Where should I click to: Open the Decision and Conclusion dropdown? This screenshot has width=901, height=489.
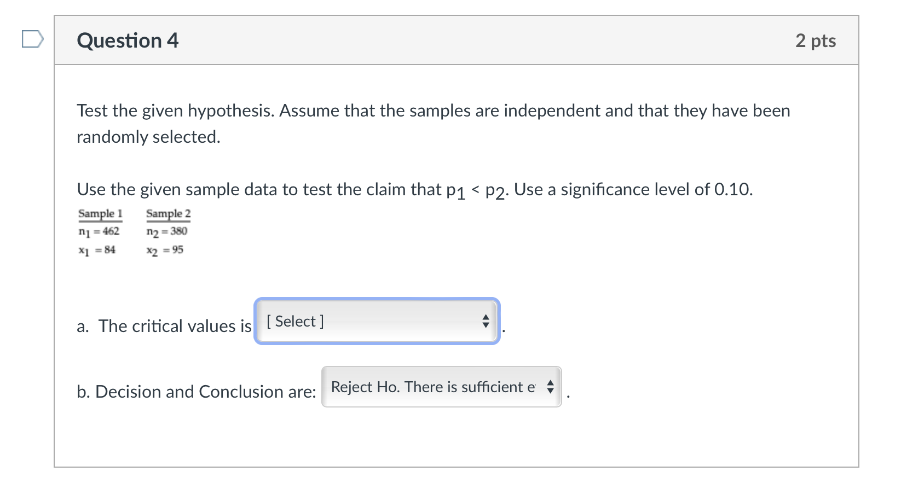442,387
